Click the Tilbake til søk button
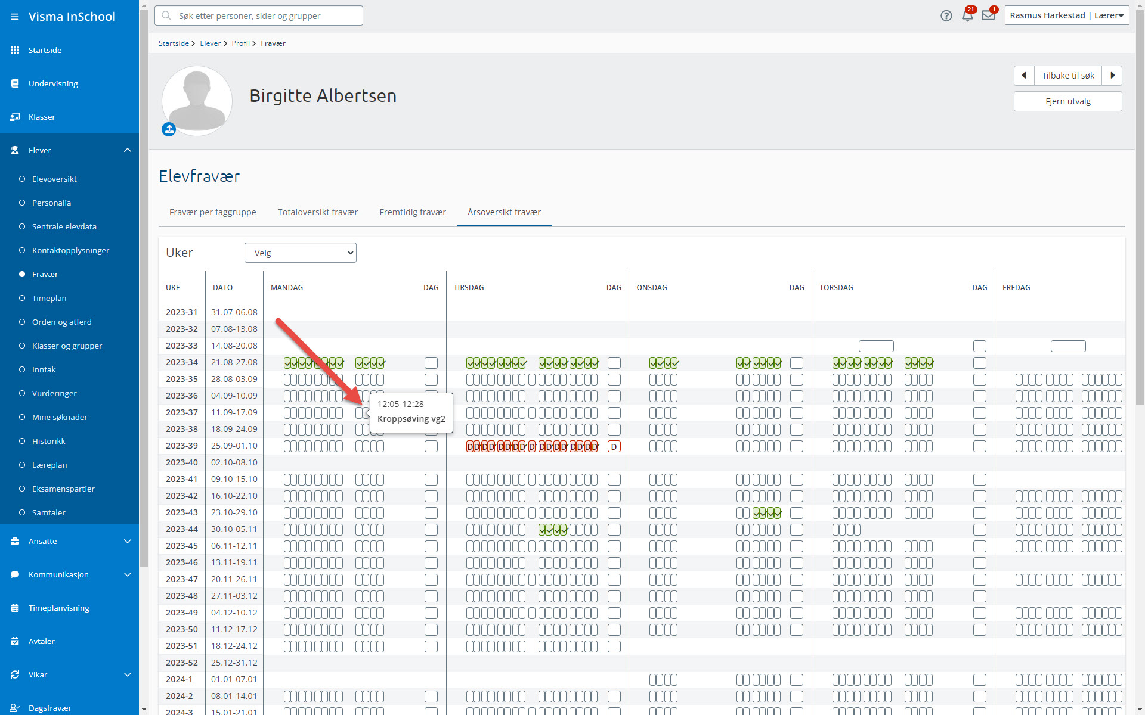 coord(1068,76)
